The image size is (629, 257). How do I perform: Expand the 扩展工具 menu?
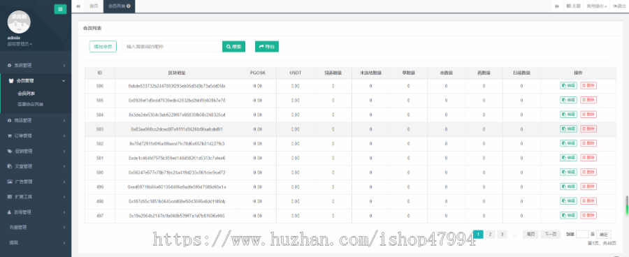click(36, 197)
